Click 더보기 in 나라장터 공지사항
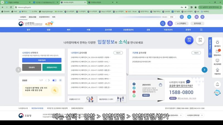The width and height of the screenshot is (223, 125). pyautogui.click(x=118, y=53)
